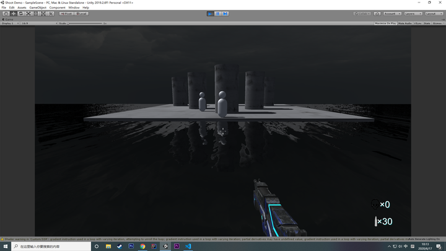
Task: Switch to the Unity taskbar icon
Action: [165, 246]
